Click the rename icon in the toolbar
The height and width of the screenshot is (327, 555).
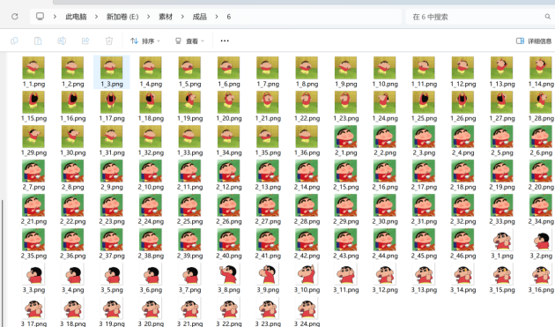pos(62,41)
